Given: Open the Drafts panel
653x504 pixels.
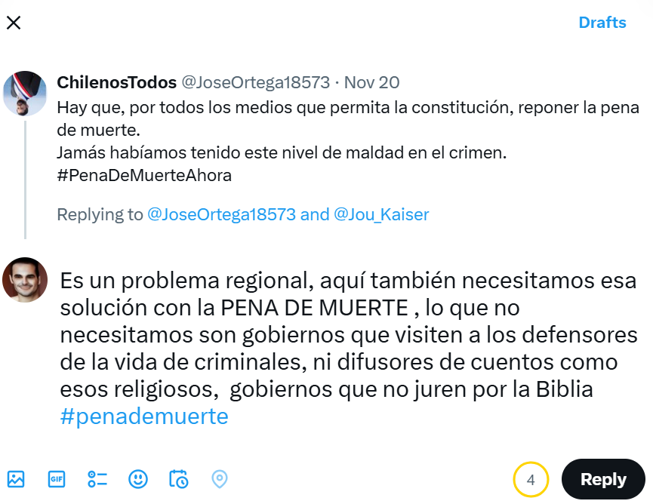Looking at the screenshot, I should tap(602, 23).
